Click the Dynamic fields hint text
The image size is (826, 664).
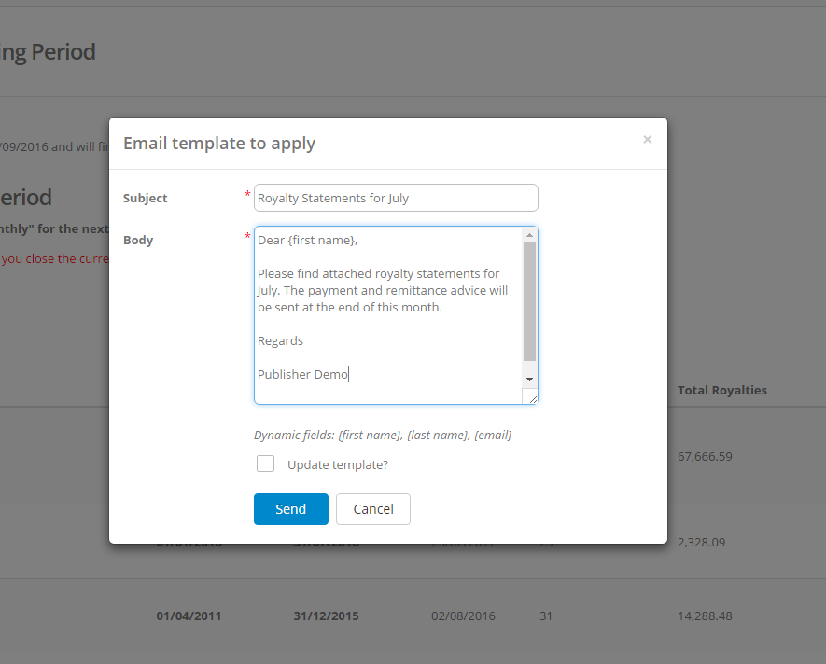[383, 435]
